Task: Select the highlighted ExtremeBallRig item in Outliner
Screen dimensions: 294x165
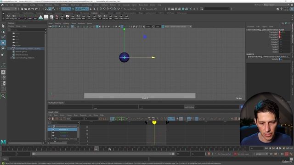Action: point(28,49)
